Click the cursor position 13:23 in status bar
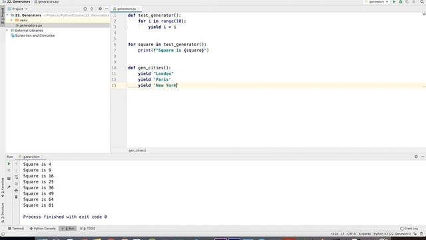The height and width of the screenshot is (240, 426). pyautogui.click(x=334, y=234)
